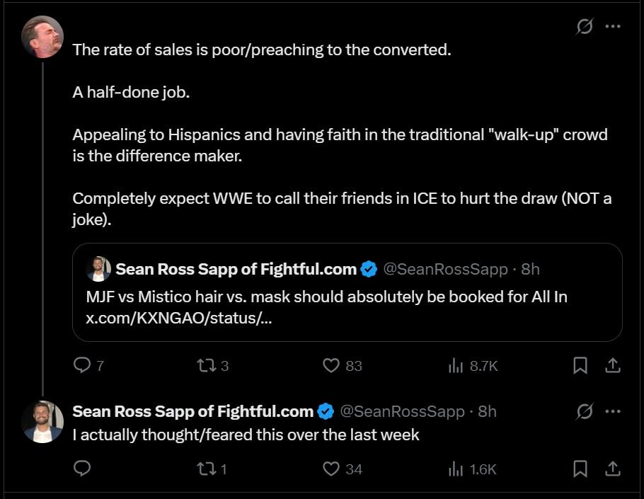Viewport: 644px width, 499px height.
Task: Open the x.com/KXNGAO/status link
Action: [x=178, y=318]
